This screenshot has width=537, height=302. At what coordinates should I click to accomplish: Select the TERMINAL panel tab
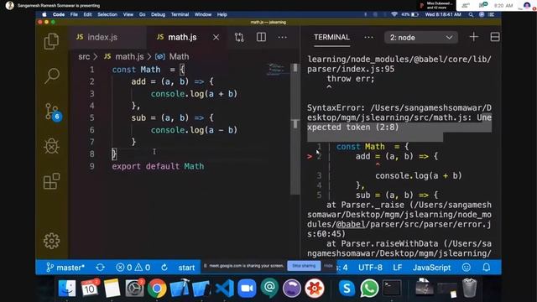pyautogui.click(x=331, y=37)
